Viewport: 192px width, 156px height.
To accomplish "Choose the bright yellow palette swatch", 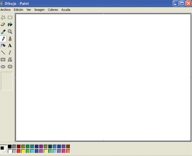I will (23, 151).
